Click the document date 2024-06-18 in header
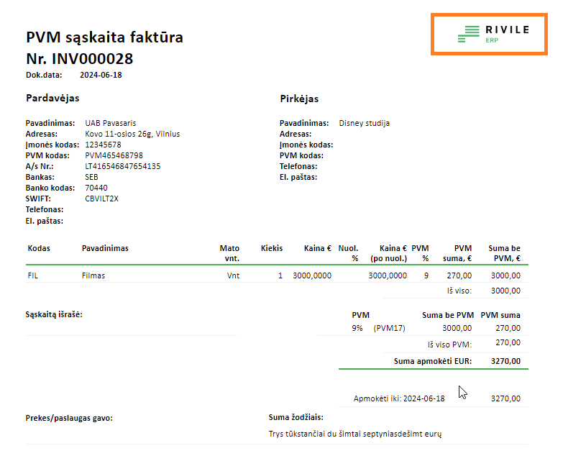 (101, 74)
